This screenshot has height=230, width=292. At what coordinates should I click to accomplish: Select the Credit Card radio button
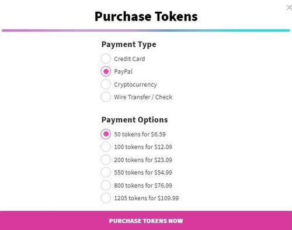[106, 59]
